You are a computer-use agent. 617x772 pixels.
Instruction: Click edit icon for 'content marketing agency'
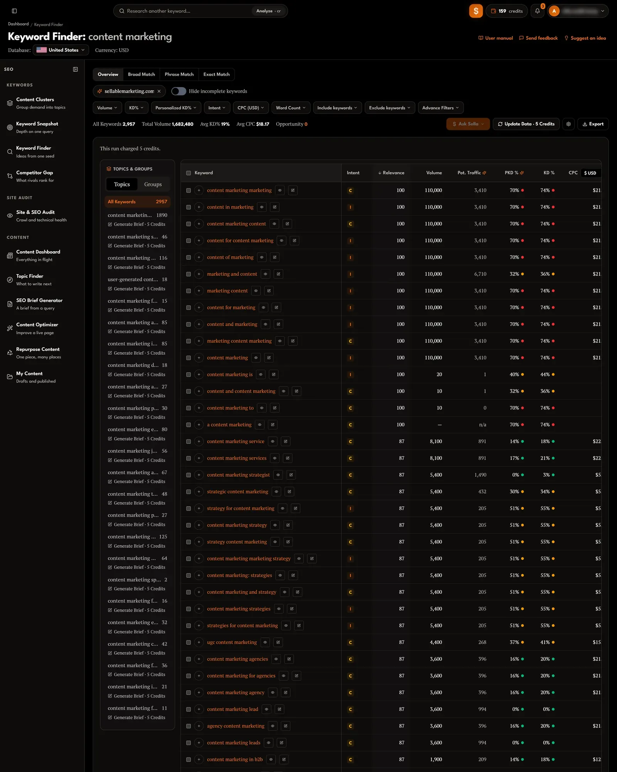click(x=286, y=692)
